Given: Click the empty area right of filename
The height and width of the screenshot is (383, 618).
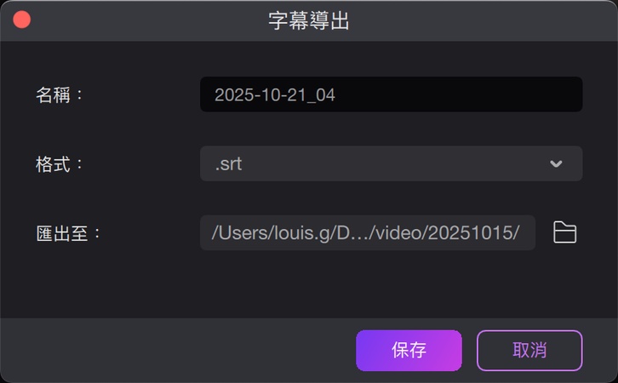Looking at the screenshot, I should coord(457,94).
